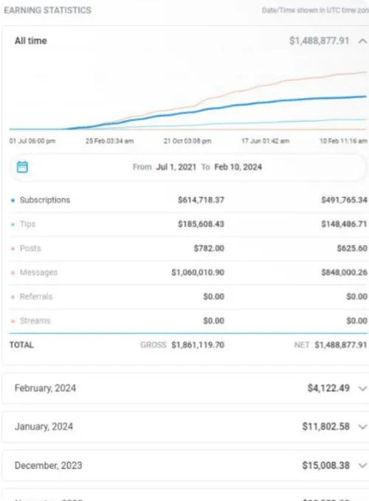Change the To date Feb 10, 2024
Image resolution: width=369 pixels, height=501 pixels.
238,167
